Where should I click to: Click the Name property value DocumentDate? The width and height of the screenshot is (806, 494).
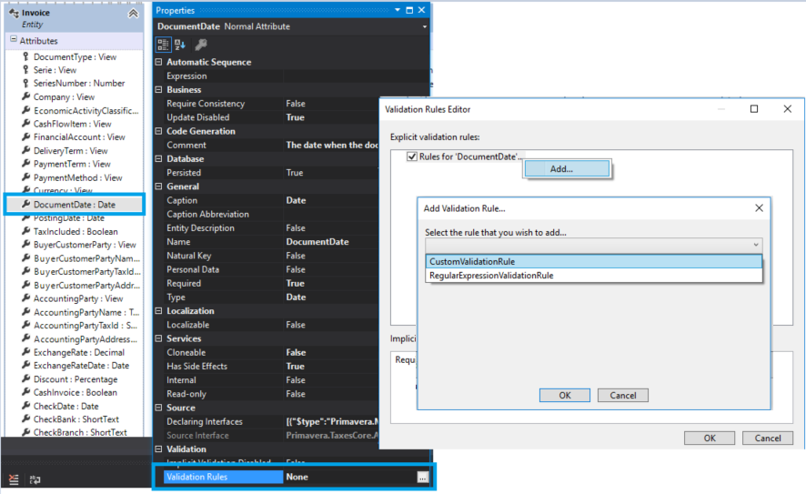tap(317, 242)
